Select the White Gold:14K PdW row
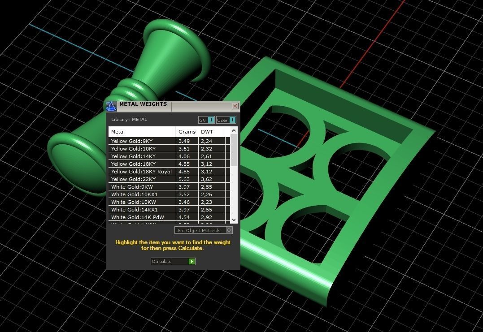 (169, 217)
